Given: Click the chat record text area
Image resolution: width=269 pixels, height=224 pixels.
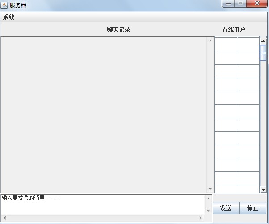Looking at the screenshot, I should [x=104, y=115].
